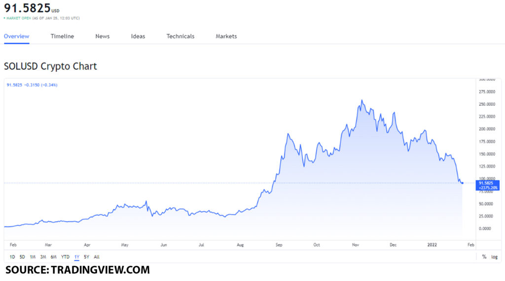Go to the Ideas tab

point(138,36)
